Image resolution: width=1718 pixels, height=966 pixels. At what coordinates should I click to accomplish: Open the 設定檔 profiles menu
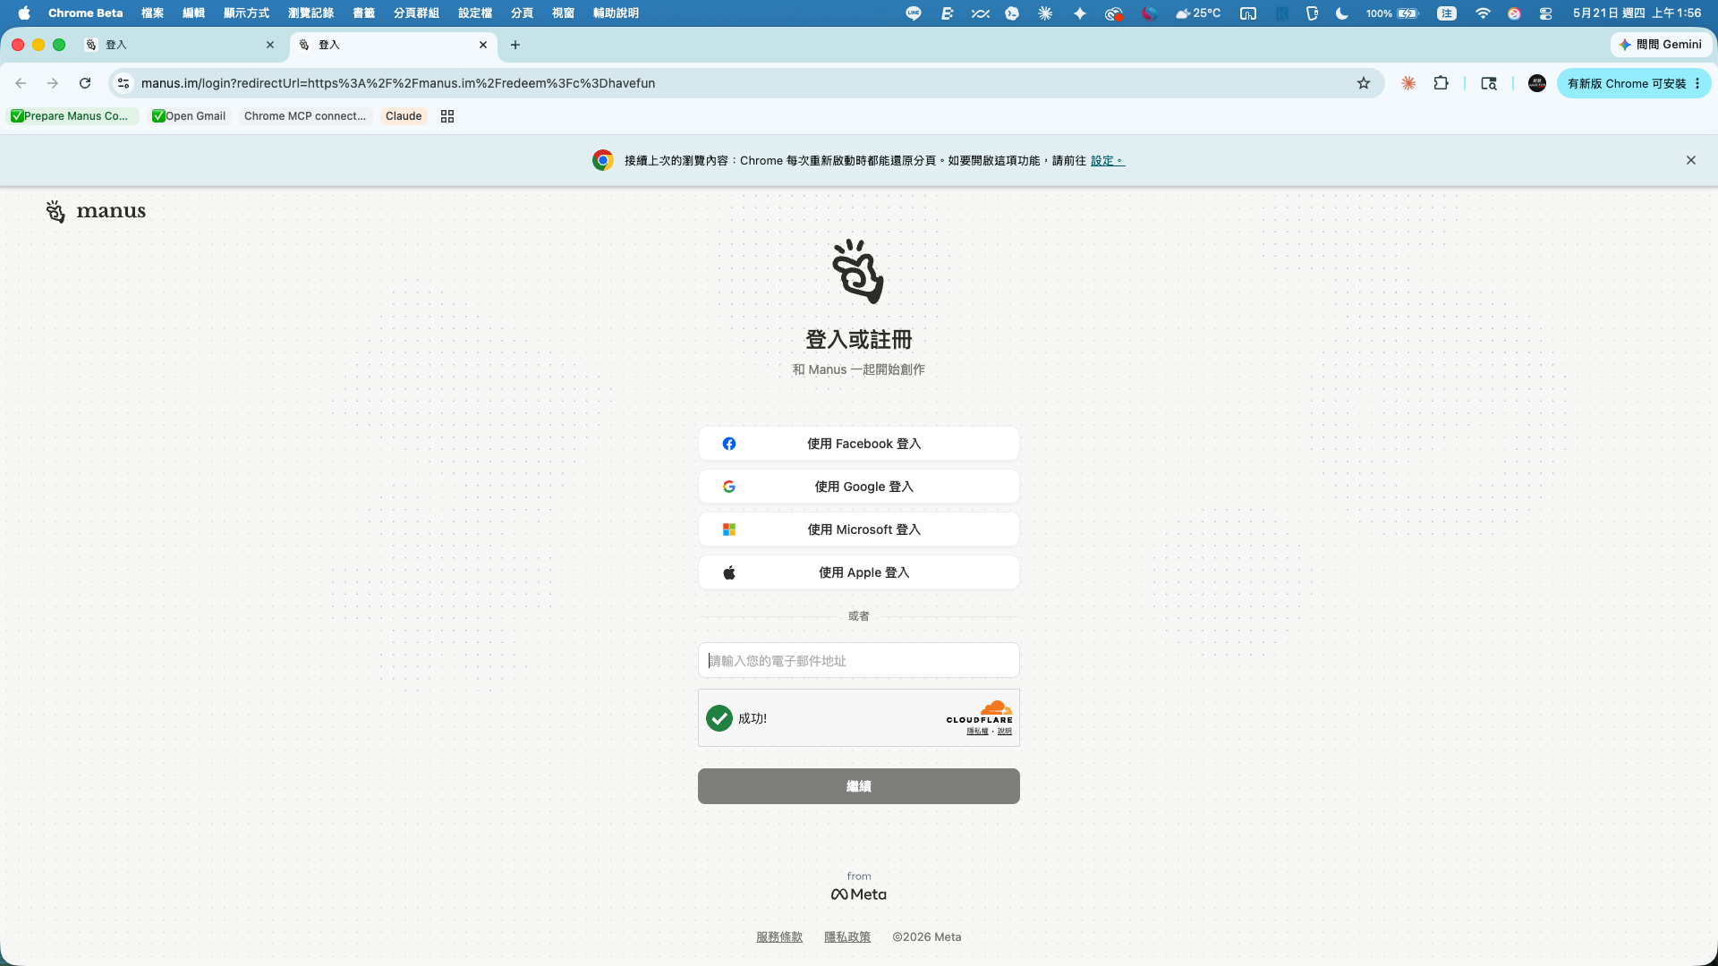[x=475, y=13]
